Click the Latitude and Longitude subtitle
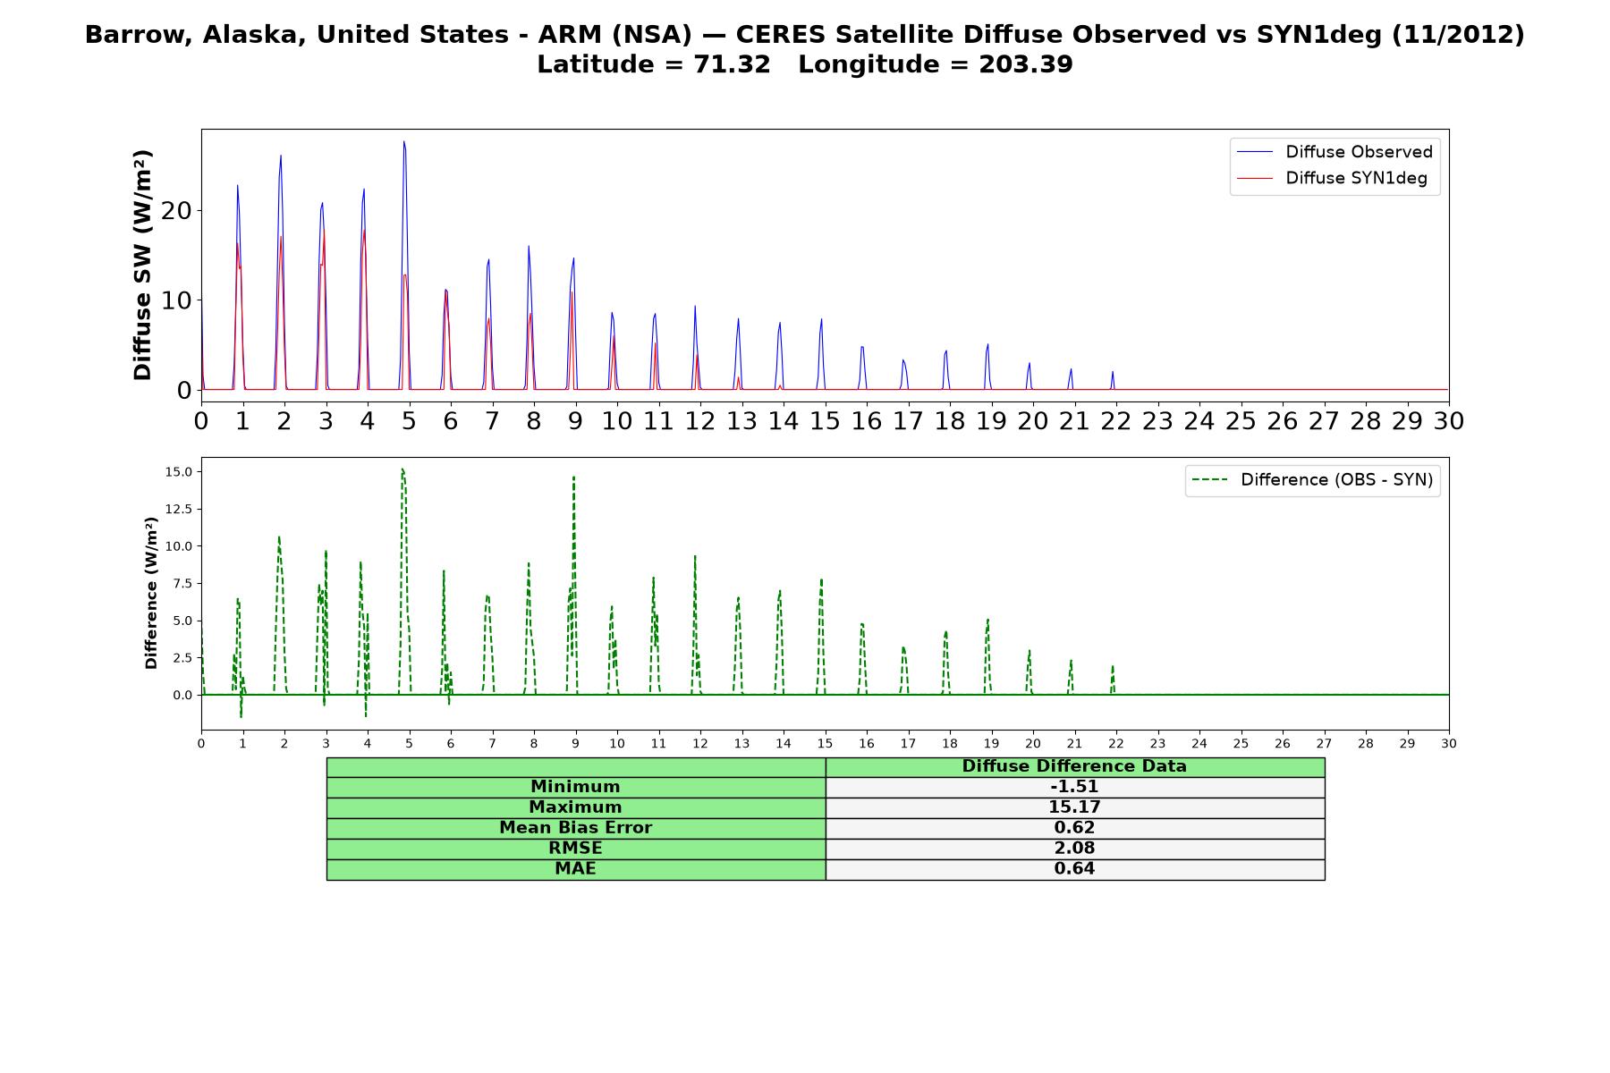Screen dimensions: 1610x1073 pyautogui.click(x=804, y=64)
